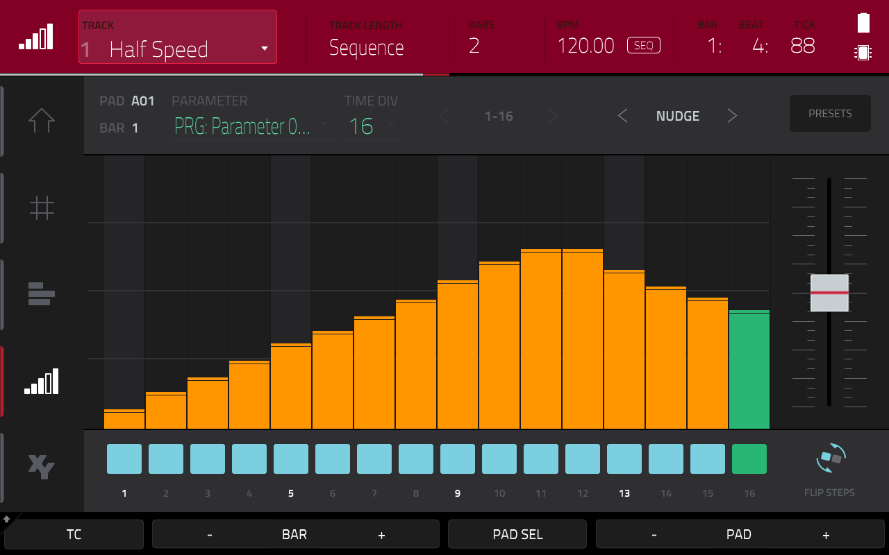Toggle step 9 pad button

(x=458, y=459)
